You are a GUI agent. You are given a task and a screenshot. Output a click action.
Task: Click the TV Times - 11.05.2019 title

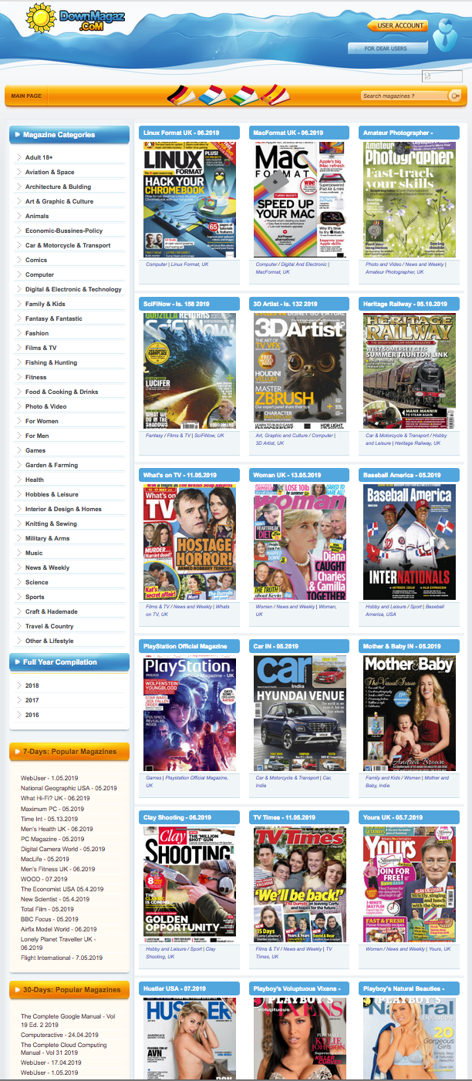[x=285, y=817]
